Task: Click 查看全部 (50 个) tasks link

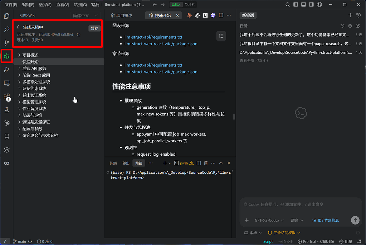Action: [x=254, y=61]
